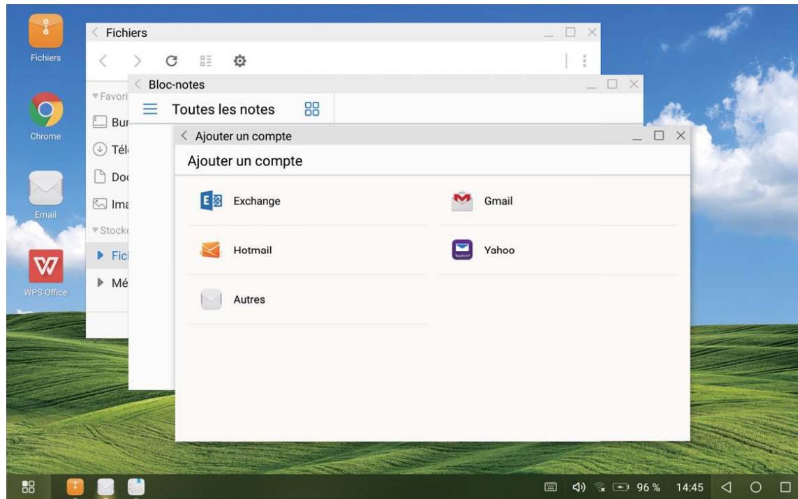Collapse the Stockage section in Fichiers
Screen dimensions: 798x499
click(95, 230)
